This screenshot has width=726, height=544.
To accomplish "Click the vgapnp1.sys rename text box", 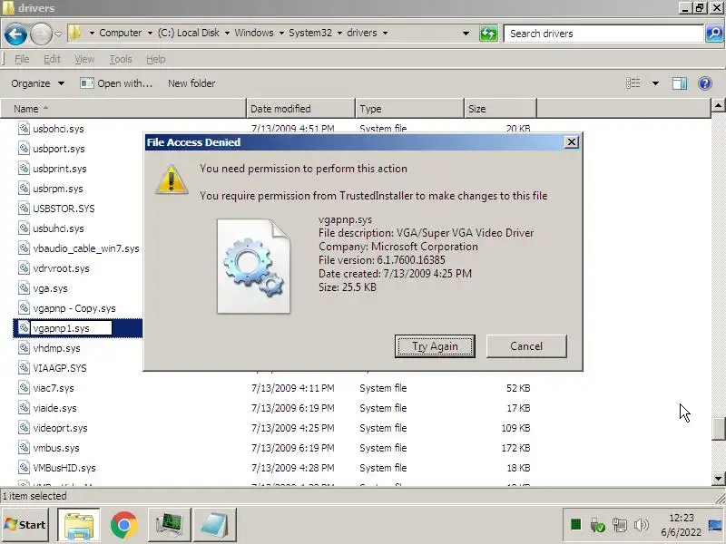I will 72,328.
